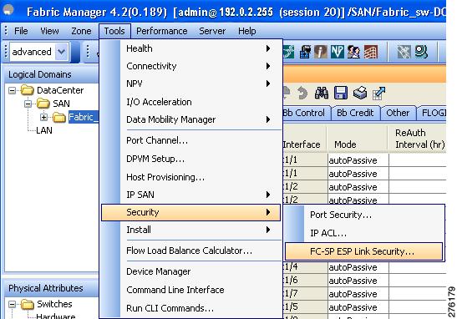This screenshot has width=457, height=319.
Task: Open the NPV submenu
Action: [190, 84]
